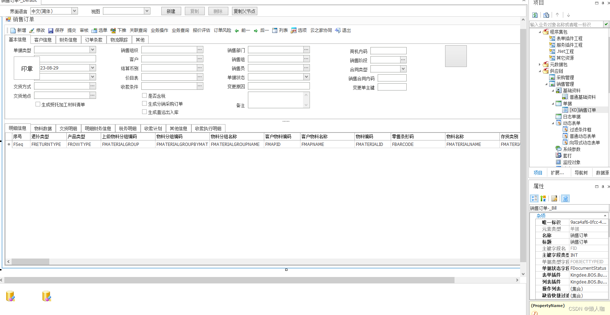The width and height of the screenshot is (610, 315).
Task: Open the 视图 dropdown
Action: 147,11
